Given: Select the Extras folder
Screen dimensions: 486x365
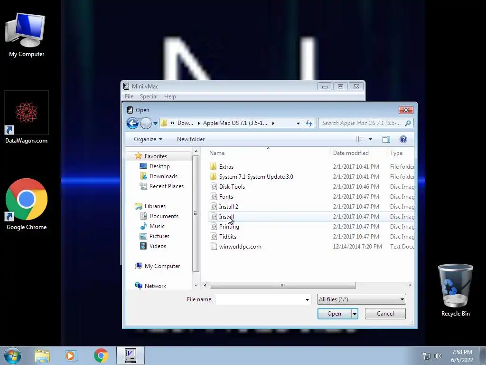Looking at the screenshot, I should [222, 167].
